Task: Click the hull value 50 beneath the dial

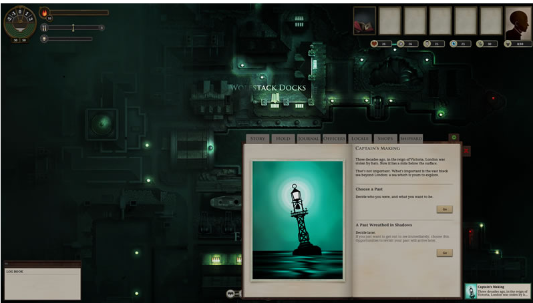Action: coord(15,40)
